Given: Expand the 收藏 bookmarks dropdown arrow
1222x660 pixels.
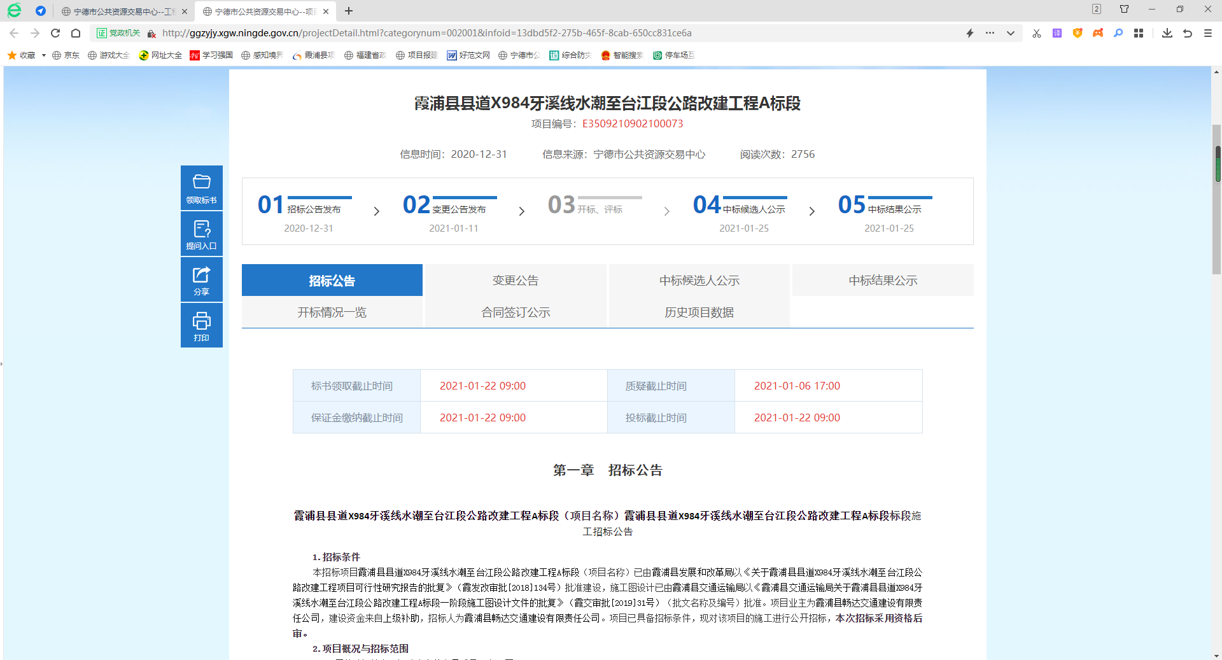Looking at the screenshot, I should (x=44, y=55).
